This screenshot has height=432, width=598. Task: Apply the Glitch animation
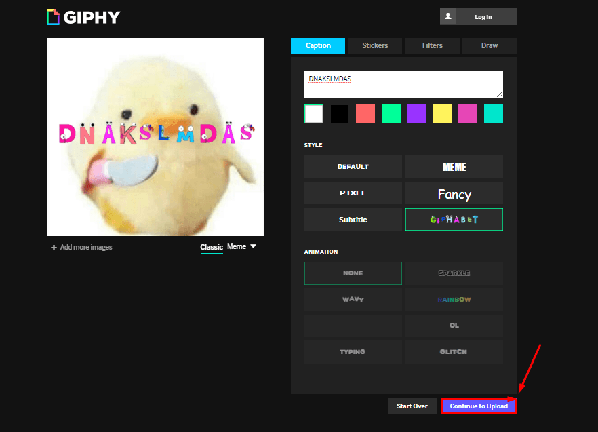pyautogui.click(x=454, y=352)
